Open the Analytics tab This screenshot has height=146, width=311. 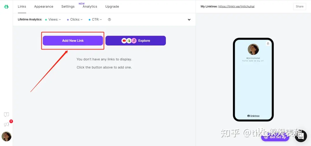tap(90, 7)
